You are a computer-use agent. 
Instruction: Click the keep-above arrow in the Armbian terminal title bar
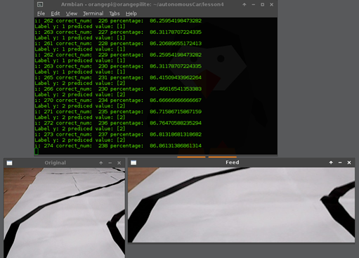tap(244, 4)
